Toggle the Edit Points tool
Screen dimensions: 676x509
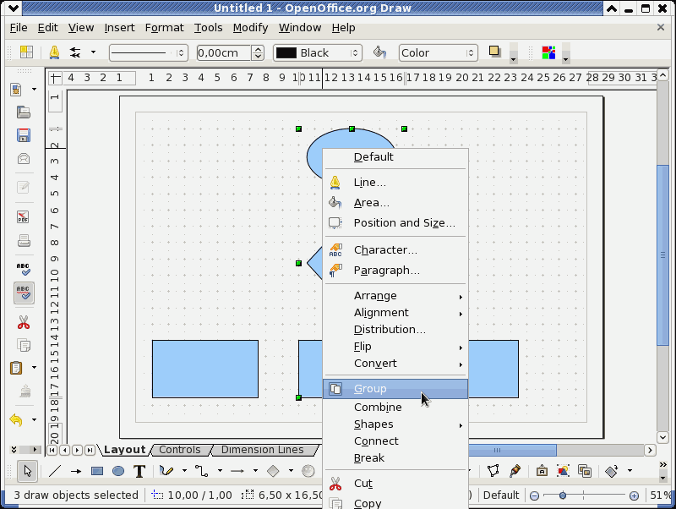tap(493, 471)
